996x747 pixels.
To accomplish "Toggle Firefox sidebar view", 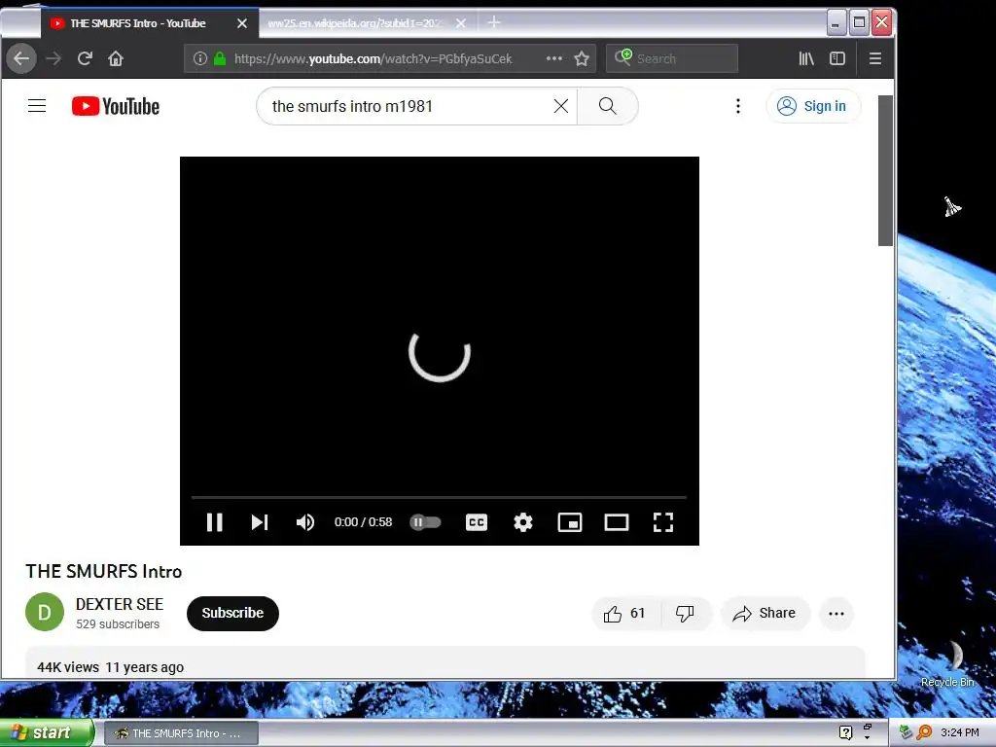I will coord(837,58).
